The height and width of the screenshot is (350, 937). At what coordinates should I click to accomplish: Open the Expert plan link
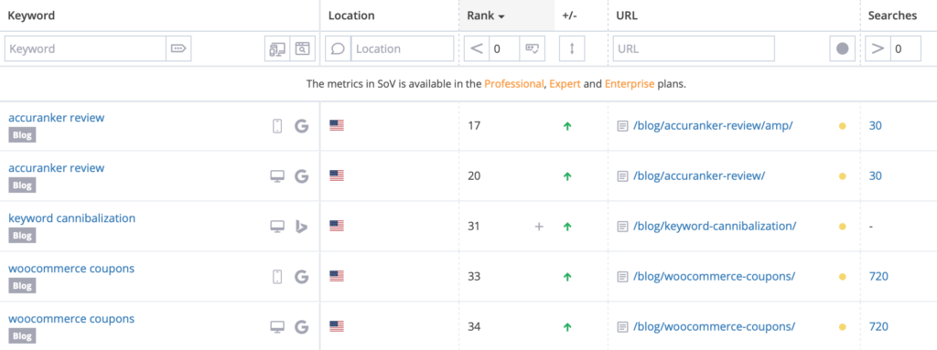(565, 84)
